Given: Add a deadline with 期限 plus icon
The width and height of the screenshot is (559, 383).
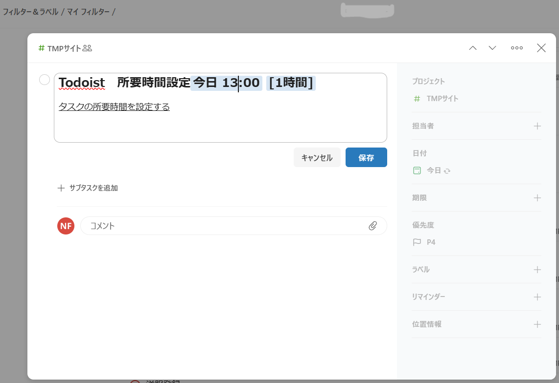Looking at the screenshot, I should click(537, 198).
